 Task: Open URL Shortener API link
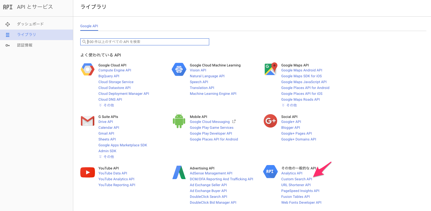(296, 185)
